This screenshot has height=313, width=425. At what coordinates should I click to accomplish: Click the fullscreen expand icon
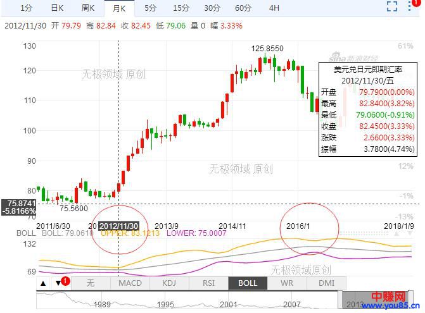(392, 7)
